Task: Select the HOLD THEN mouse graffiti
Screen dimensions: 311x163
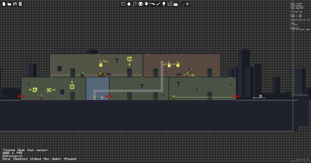Action: (171, 64)
